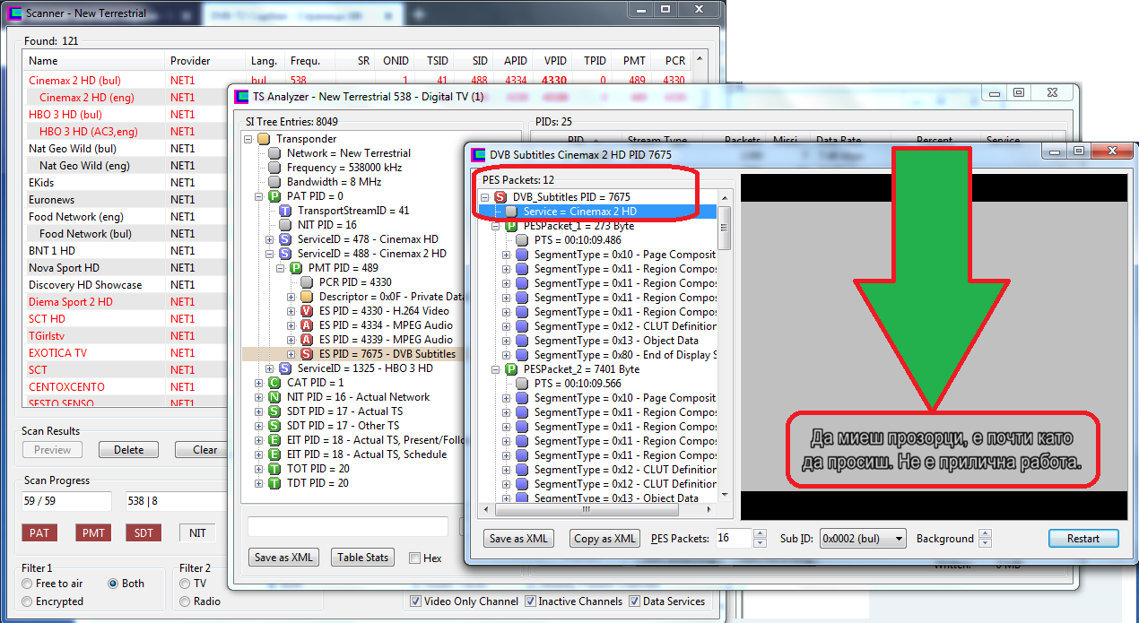The width and height of the screenshot is (1139, 623).
Task: Click the S icon beside ServiceID = 478 - Cinemax HD
Action: [285, 239]
